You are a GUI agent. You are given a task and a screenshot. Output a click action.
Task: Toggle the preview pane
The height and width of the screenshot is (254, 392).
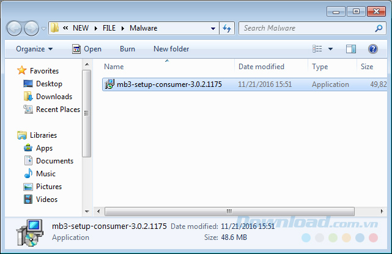(351, 49)
